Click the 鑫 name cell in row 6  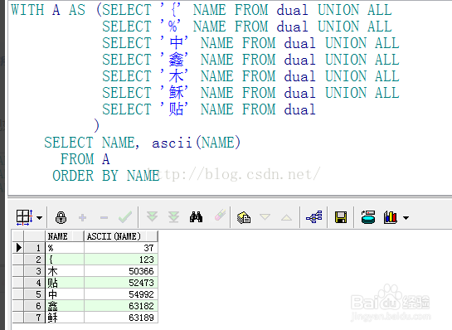pyautogui.click(x=65, y=306)
